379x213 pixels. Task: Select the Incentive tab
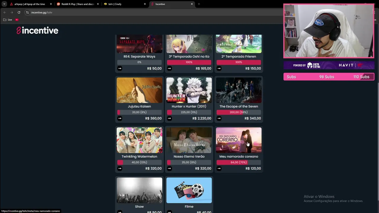[x=172, y=4]
